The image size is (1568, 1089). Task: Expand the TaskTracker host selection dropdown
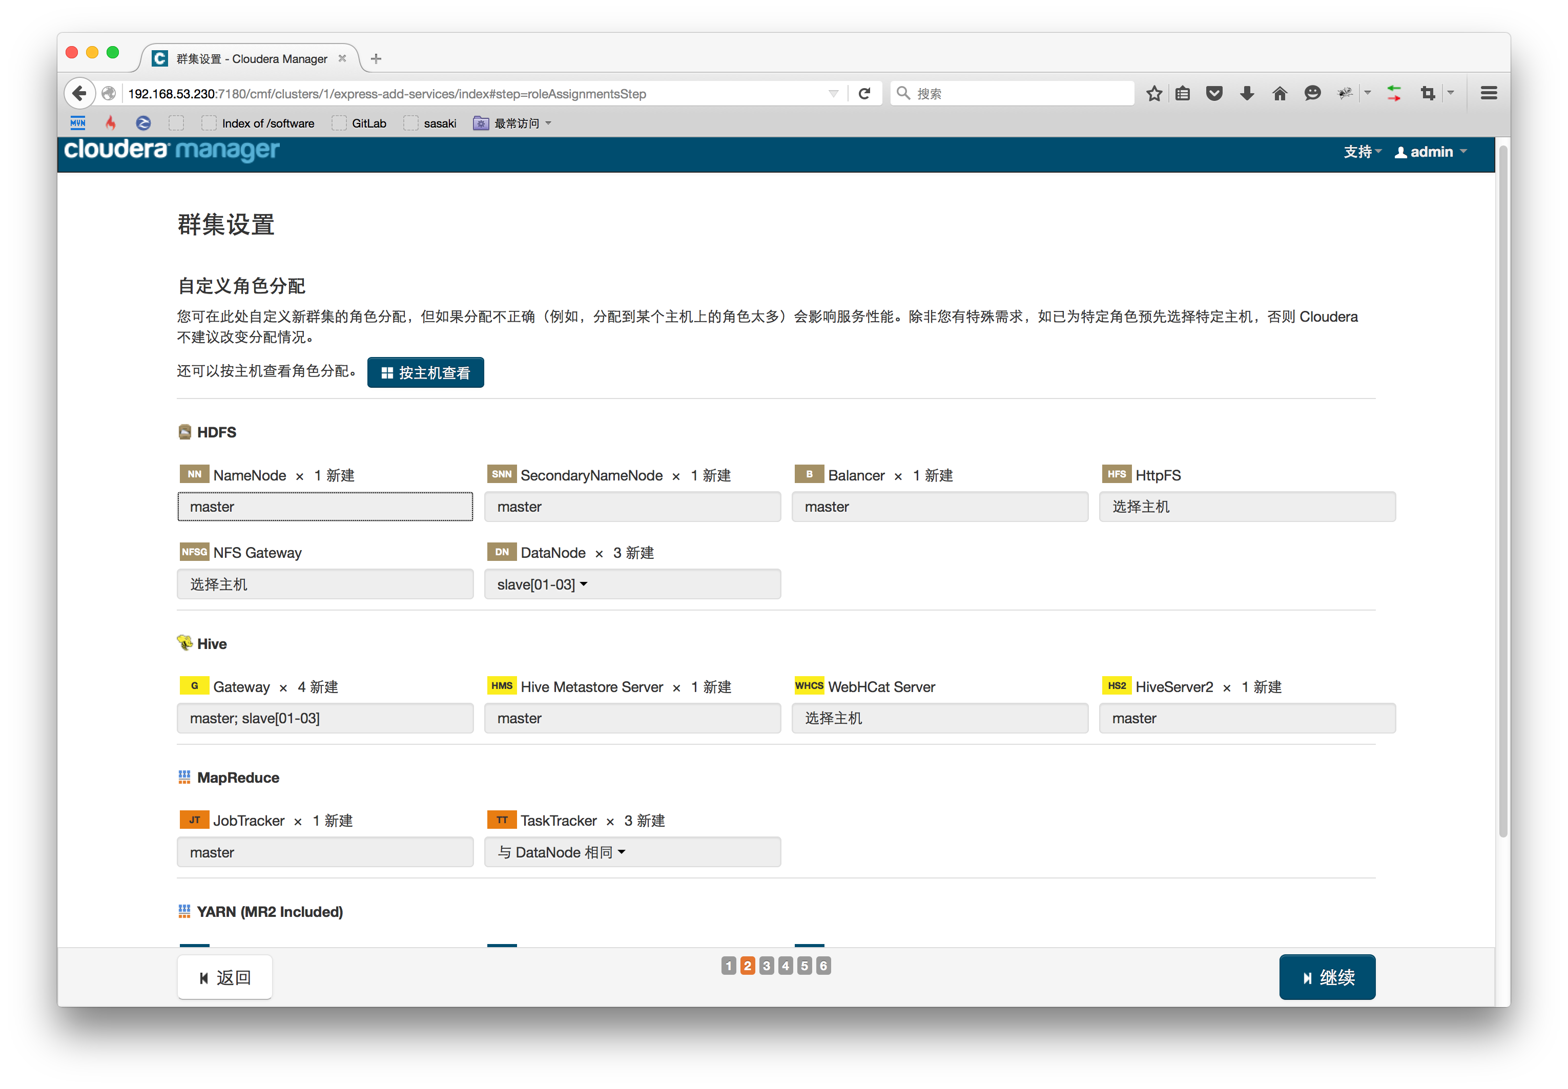[x=561, y=852]
